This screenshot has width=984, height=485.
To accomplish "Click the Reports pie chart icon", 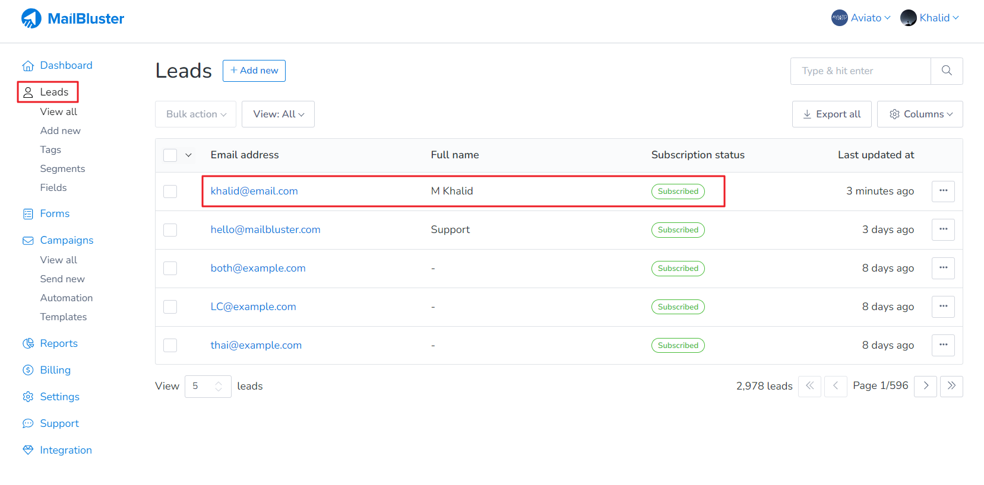I will [28, 344].
